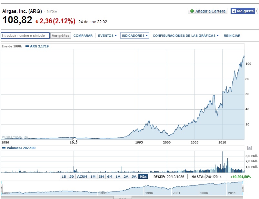Image resolution: width=259 pixels, height=199 pixels.
Task: Click REINICIAR to reset the chart
Action: pyautogui.click(x=232, y=35)
